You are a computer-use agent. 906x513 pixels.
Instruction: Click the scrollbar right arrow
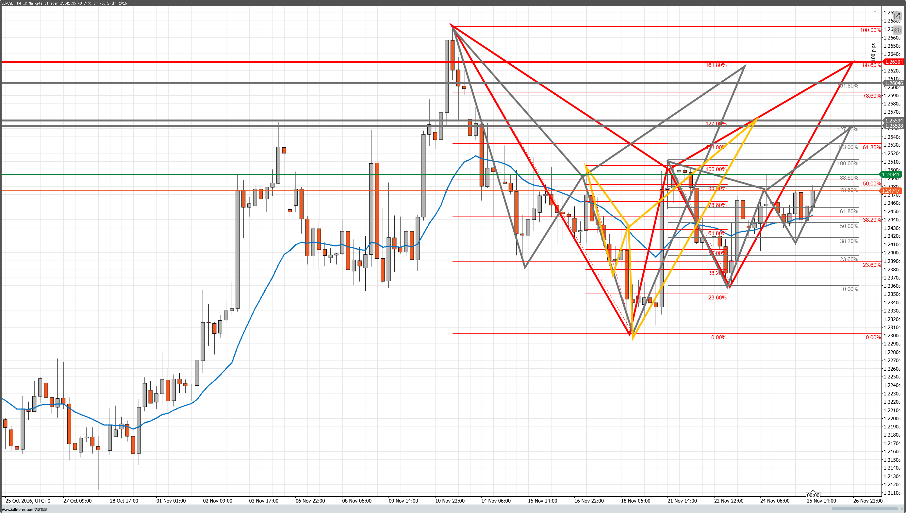[x=902, y=509]
